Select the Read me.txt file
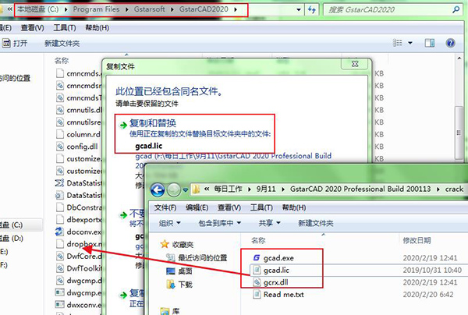Screen dimensions: 468x315 click(x=278, y=295)
